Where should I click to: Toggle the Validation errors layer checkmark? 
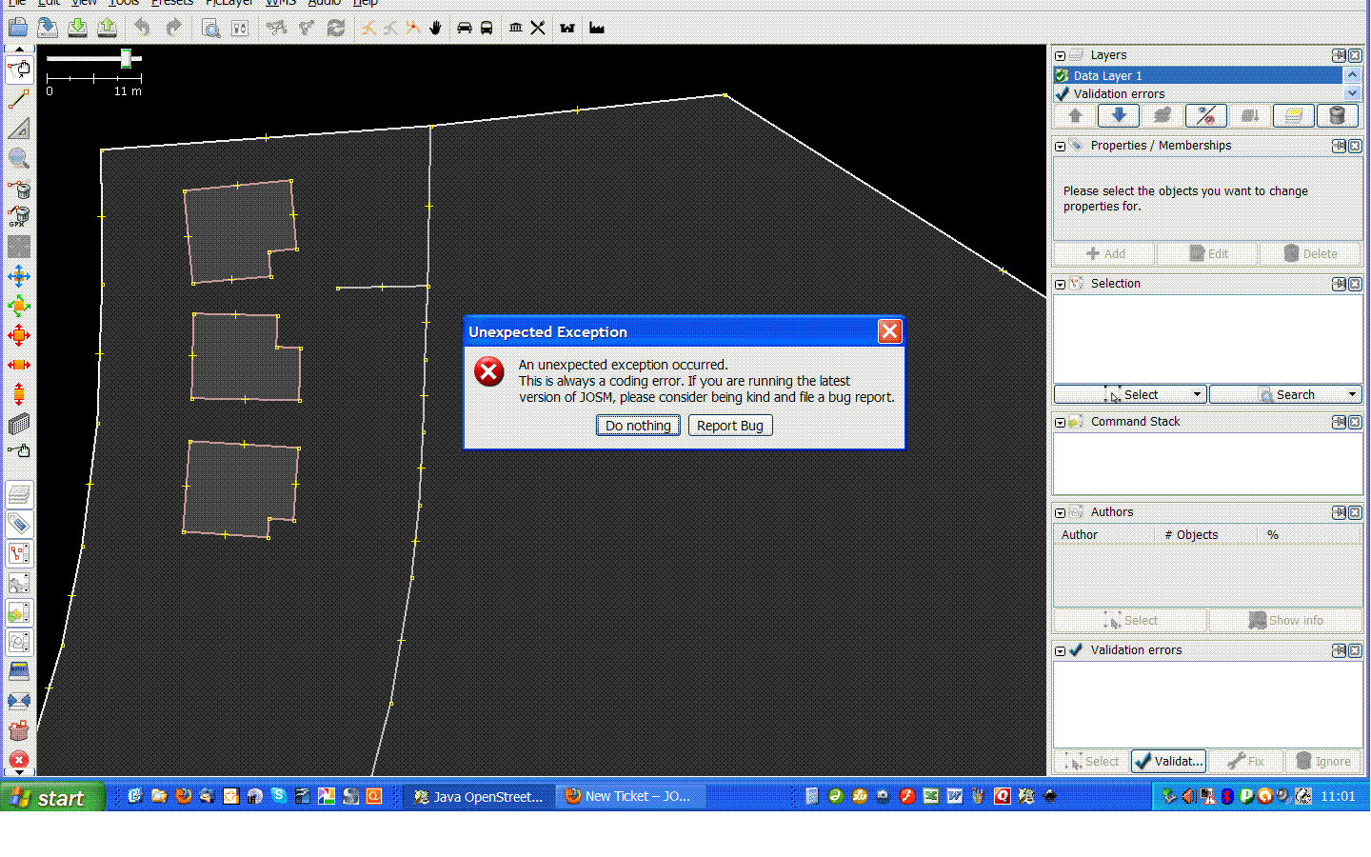pos(1063,94)
